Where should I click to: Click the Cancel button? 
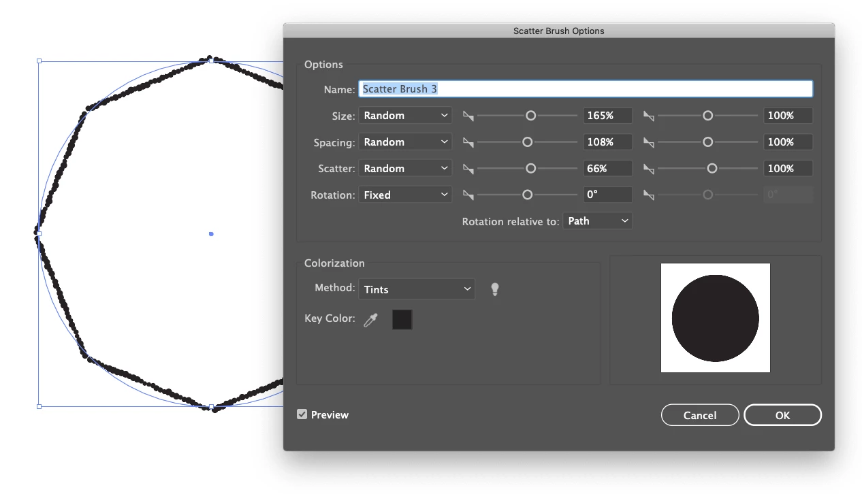tap(700, 415)
